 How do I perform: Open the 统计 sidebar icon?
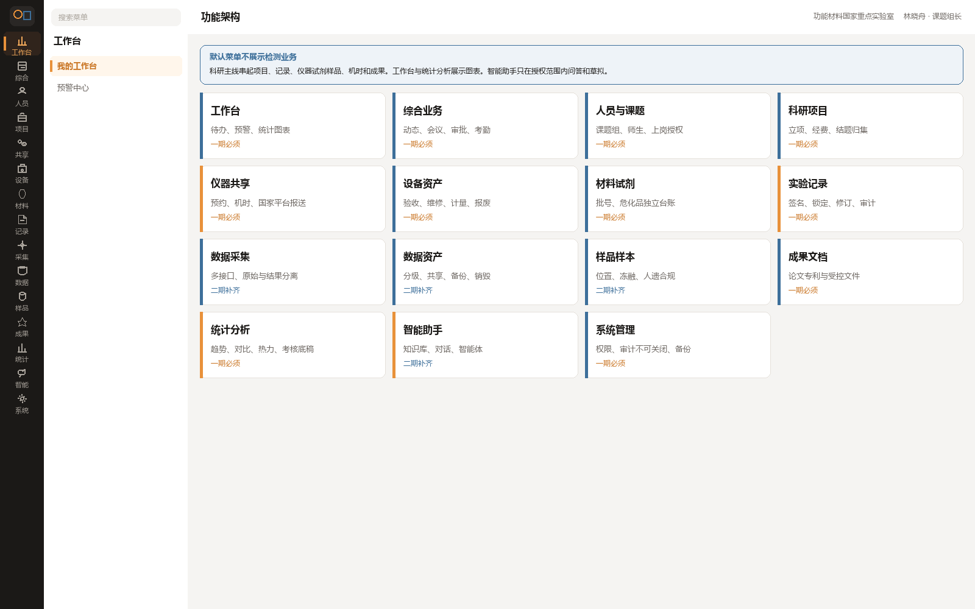[22, 352]
